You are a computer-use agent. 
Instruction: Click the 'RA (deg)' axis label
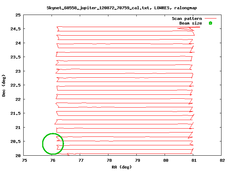[x=122, y=167]
